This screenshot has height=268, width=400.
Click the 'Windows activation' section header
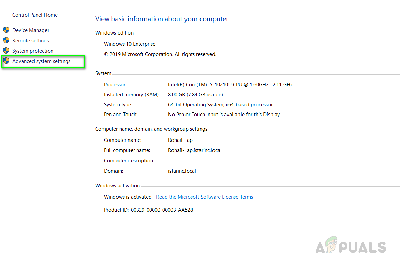point(118,186)
